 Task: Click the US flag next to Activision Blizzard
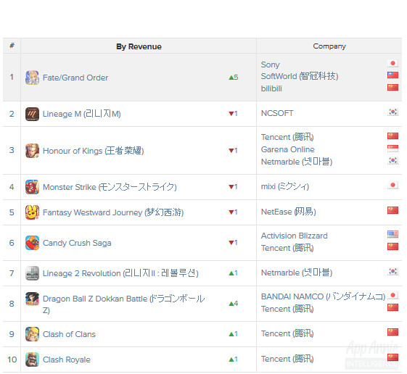pyautogui.click(x=392, y=234)
